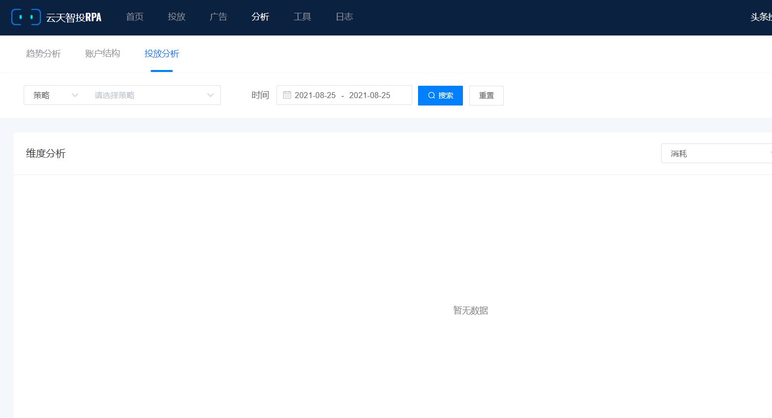The image size is (772, 418).
Task: Click the 时间 label
Action: tap(260, 95)
